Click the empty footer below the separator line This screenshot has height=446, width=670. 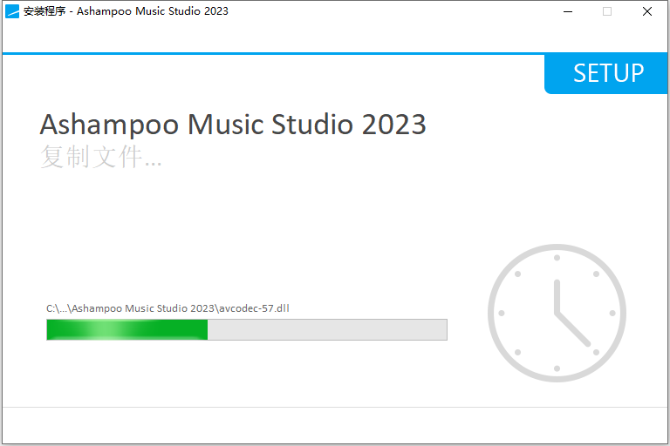[335, 425]
